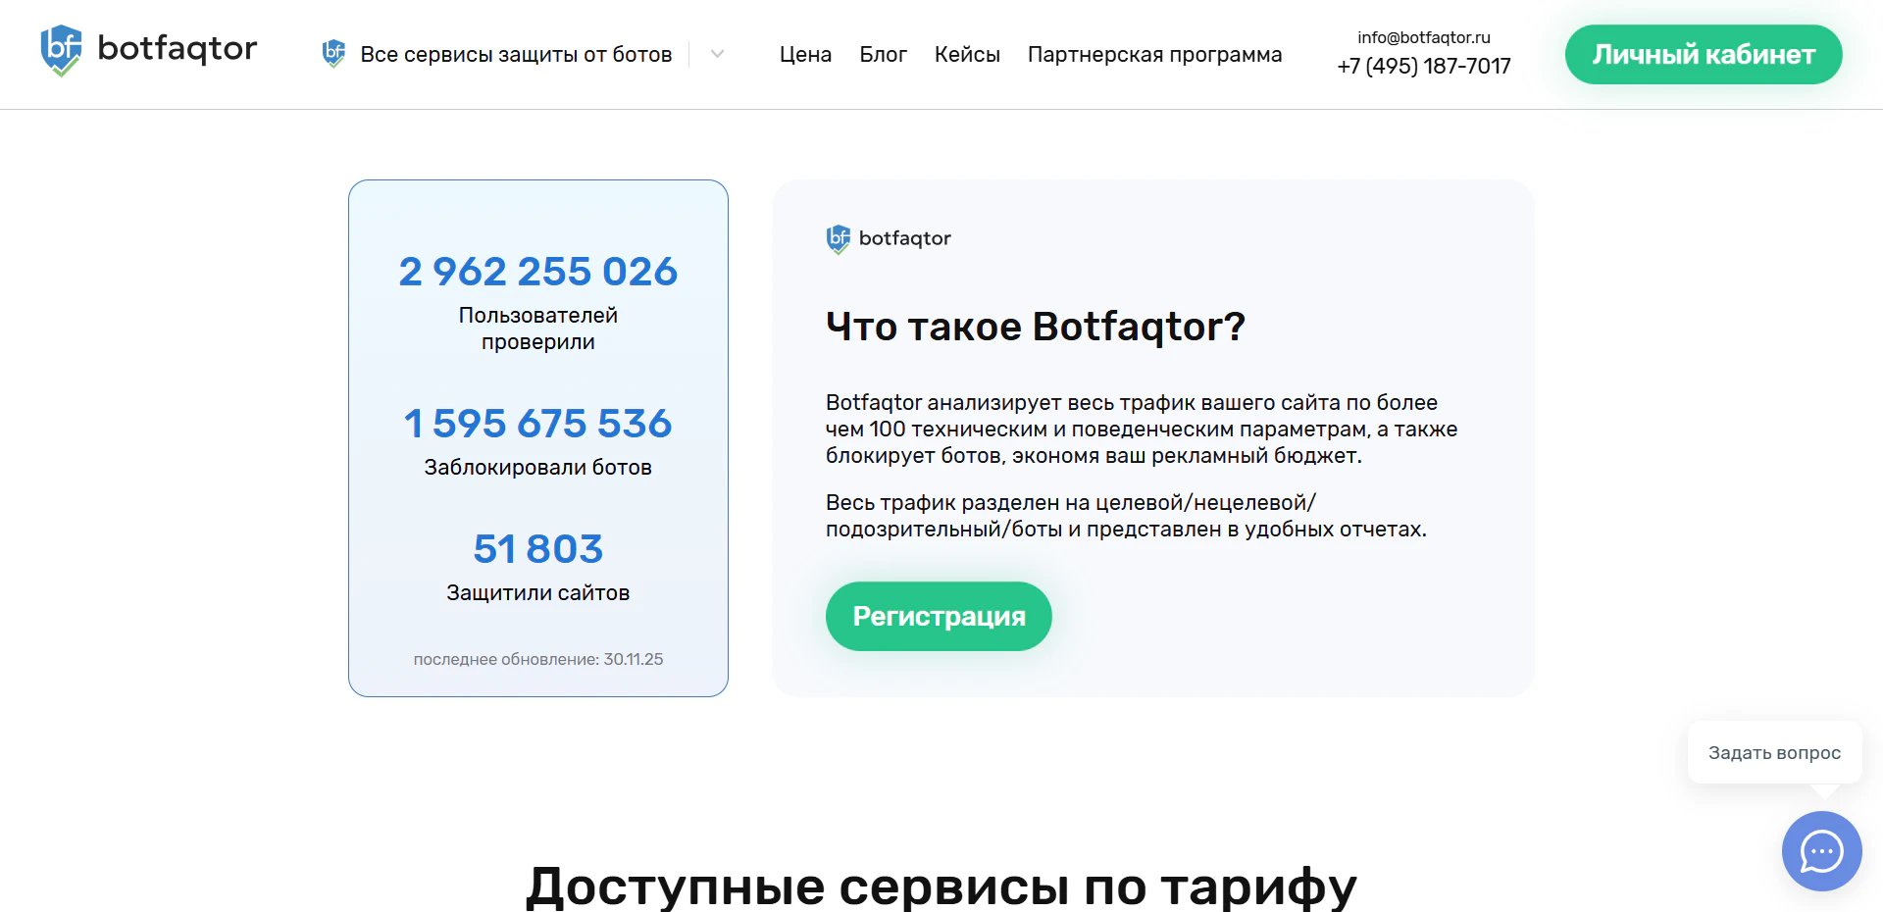Open the Кейсы section
Image resolution: width=1883 pixels, height=912 pixels.
[x=967, y=55]
